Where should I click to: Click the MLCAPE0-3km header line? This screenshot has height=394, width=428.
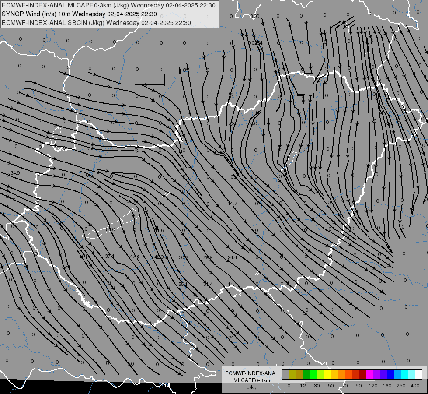tap(108, 5)
